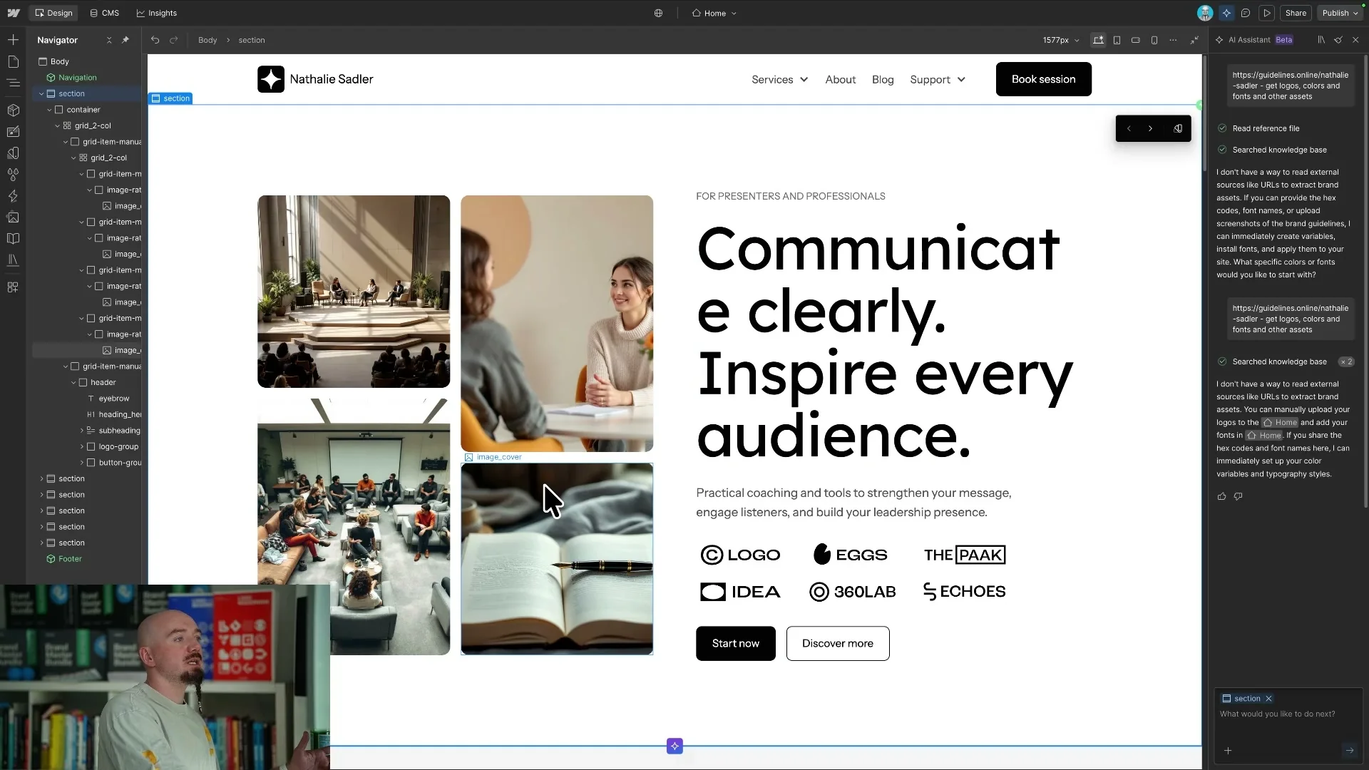Switch to base desktop breakpoint
Image resolution: width=1369 pixels, height=770 pixels.
click(1098, 40)
